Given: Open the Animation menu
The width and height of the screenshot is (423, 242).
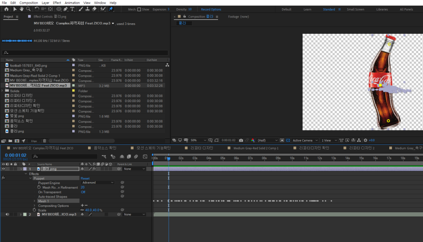Looking at the screenshot, I should [72, 3].
